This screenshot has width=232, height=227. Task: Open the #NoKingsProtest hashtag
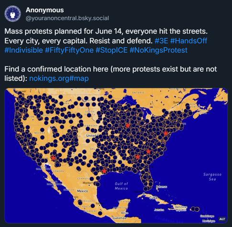(x=159, y=50)
